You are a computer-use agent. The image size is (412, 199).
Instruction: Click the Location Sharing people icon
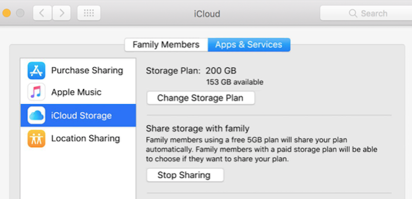36,138
